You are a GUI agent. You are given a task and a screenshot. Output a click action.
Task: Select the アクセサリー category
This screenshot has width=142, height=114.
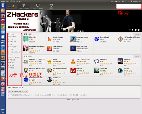pyautogui.click(x=12, y=34)
